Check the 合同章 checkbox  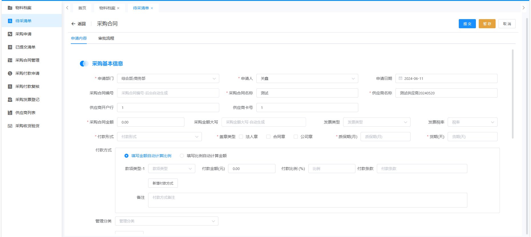click(268, 137)
